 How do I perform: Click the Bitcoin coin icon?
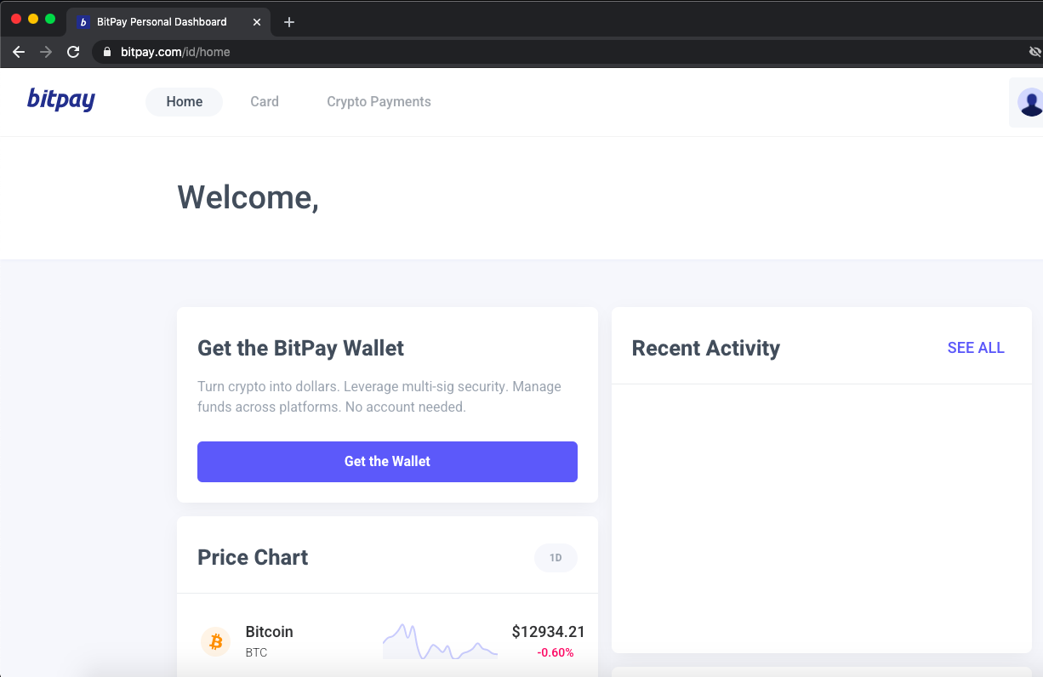[215, 641]
